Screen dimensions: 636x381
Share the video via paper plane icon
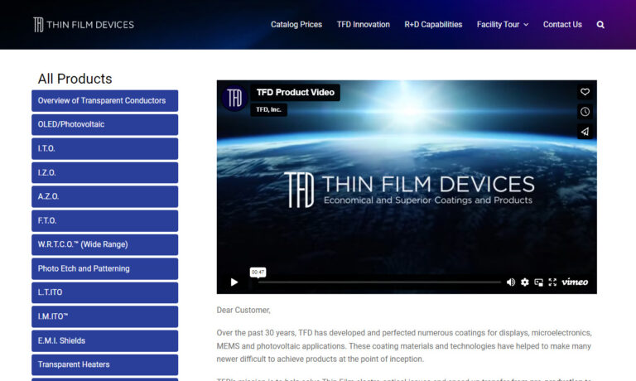pyautogui.click(x=585, y=132)
